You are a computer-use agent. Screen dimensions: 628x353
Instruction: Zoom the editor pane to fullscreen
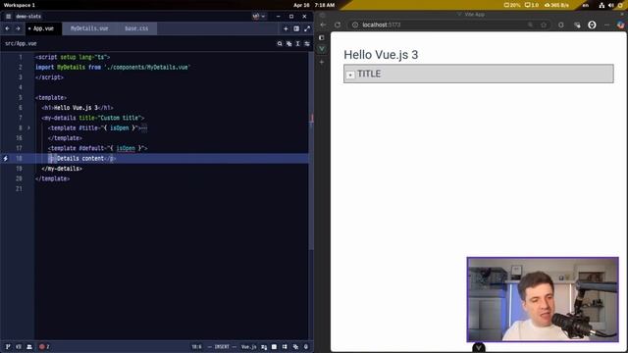pyautogui.click(x=307, y=28)
